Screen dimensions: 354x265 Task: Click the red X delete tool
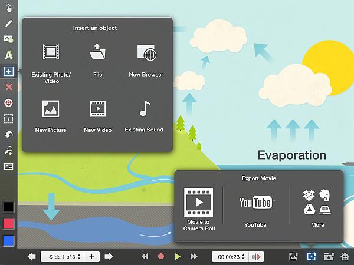[x=8, y=87]
